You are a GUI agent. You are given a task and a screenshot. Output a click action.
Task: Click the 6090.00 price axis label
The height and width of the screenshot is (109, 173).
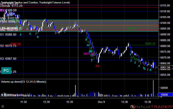coord(165,34)
